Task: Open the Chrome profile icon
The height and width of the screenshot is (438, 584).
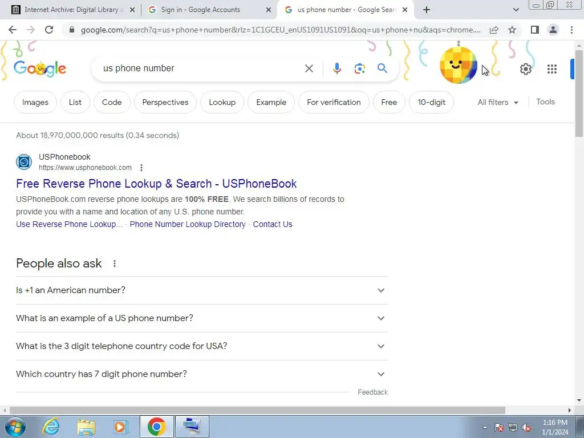Action: coord(553,30)
